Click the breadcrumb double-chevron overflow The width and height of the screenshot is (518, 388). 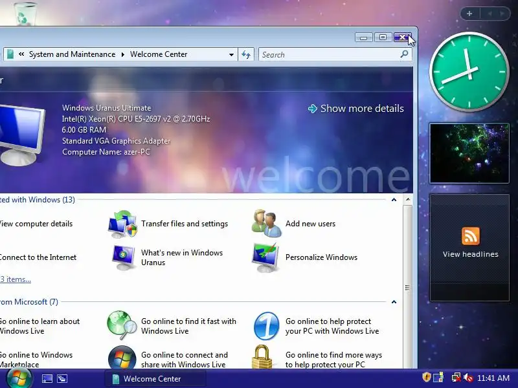pos(21,54)
